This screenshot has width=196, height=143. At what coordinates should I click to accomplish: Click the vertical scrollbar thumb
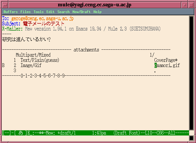tap(191, 73)
